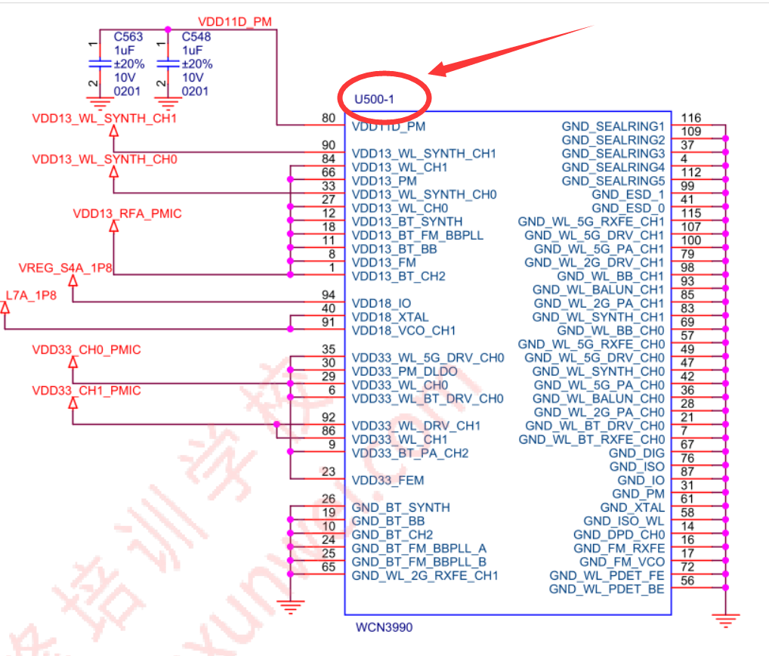Screen dimensions: 769x656
Task: Select pin number 94 for VDD18_IO
Action: 329,296
